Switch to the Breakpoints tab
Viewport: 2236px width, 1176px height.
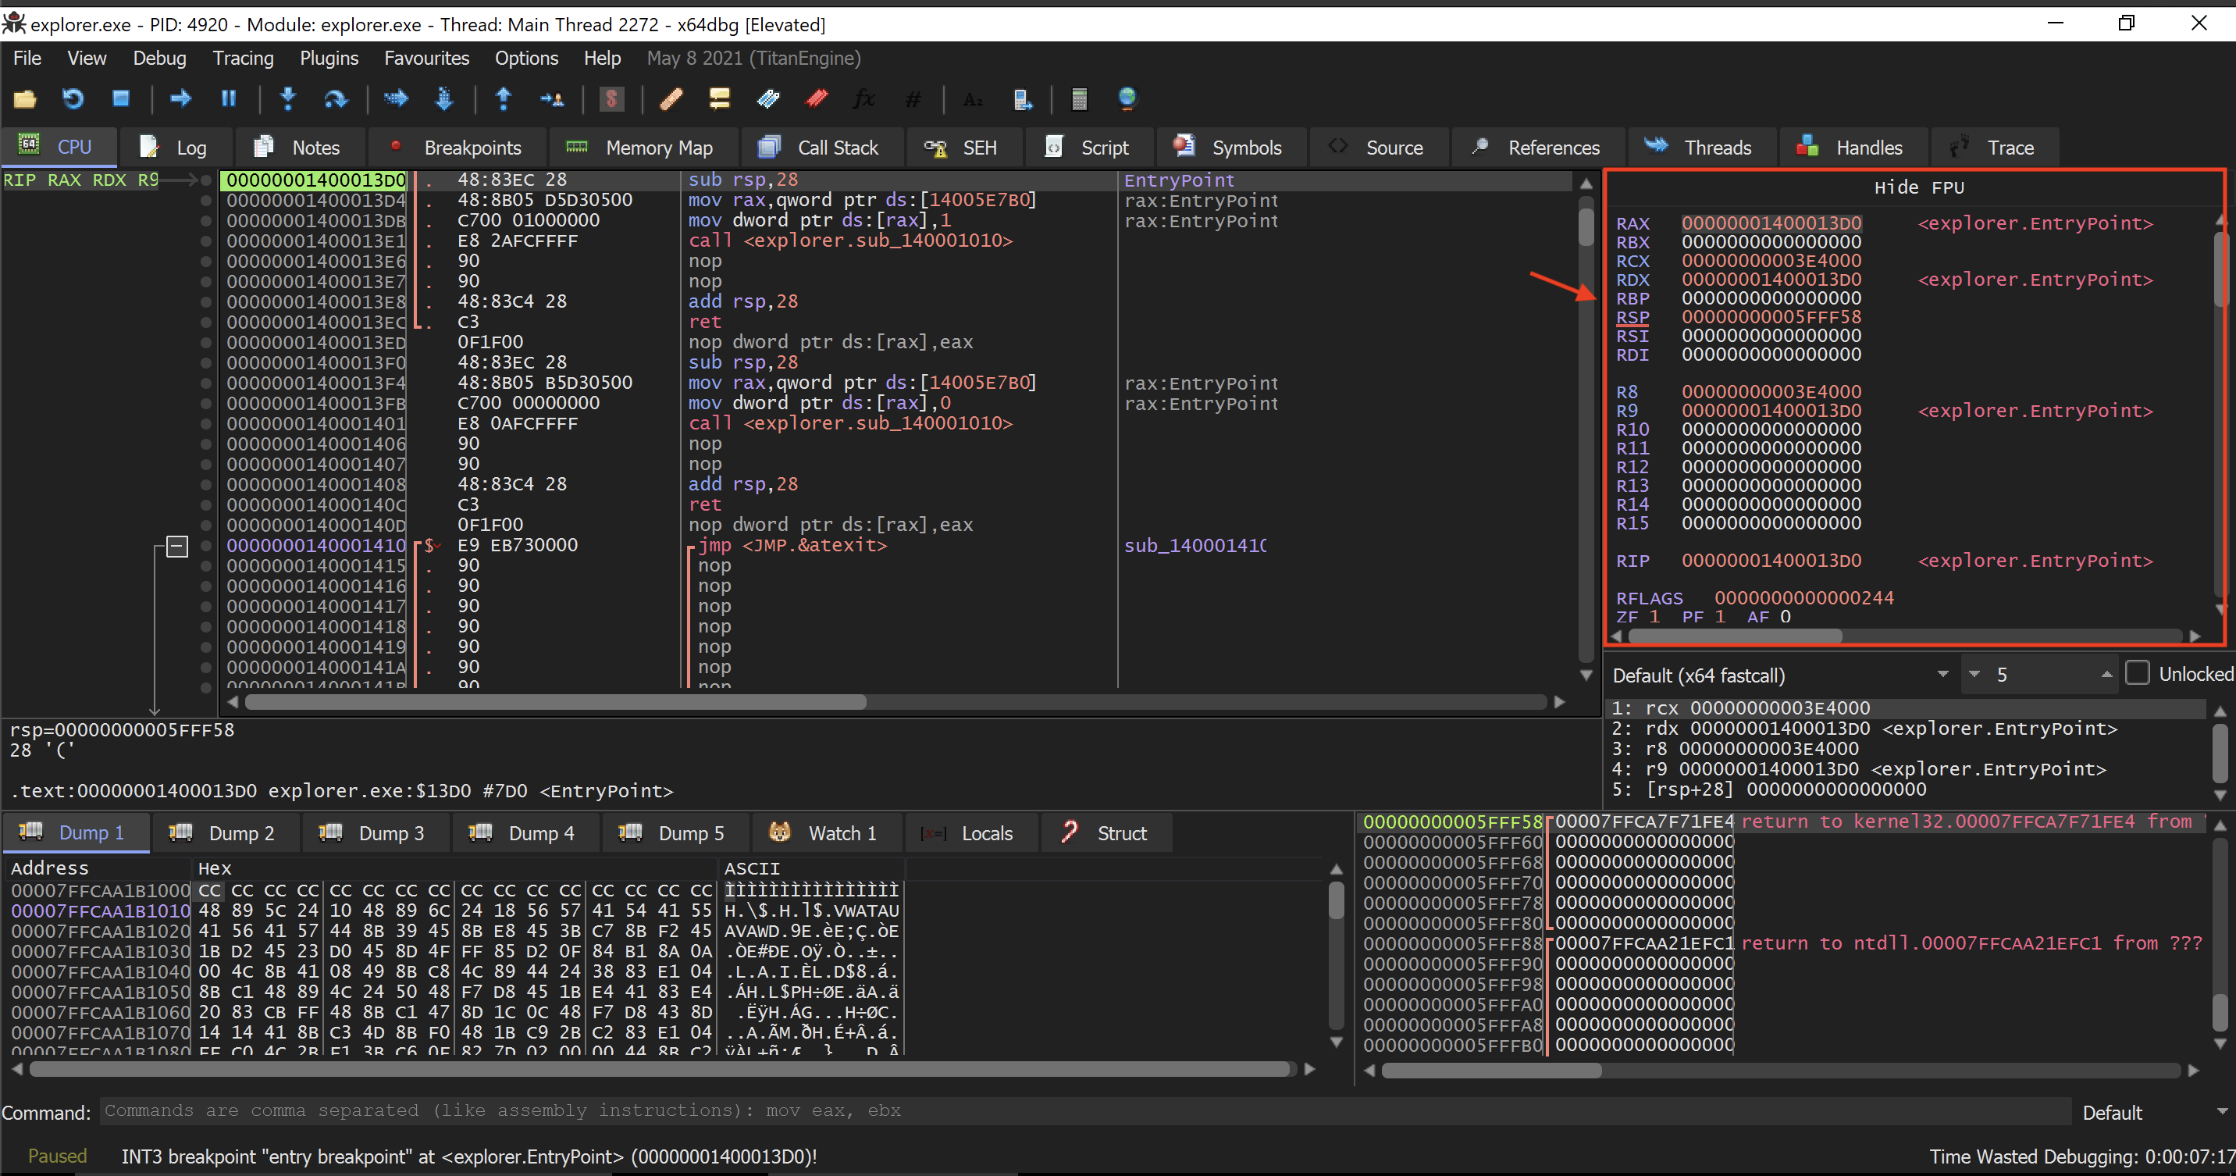(x=458, y=148)
